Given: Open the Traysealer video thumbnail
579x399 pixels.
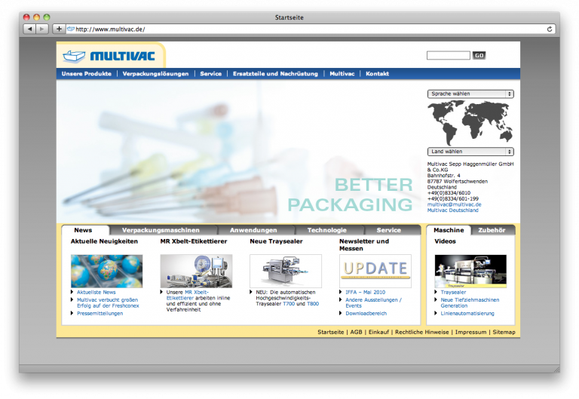Looking at the screenshot, I should (470, 271).
